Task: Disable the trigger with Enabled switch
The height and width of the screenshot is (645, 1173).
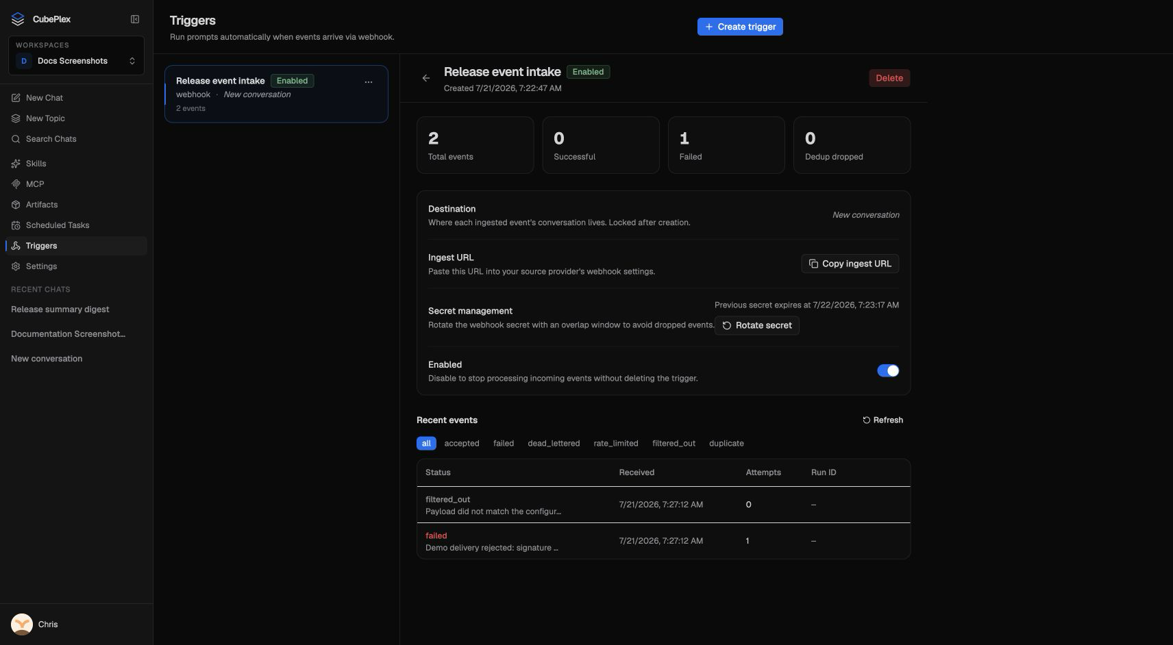Action: (x=888, y=370)
